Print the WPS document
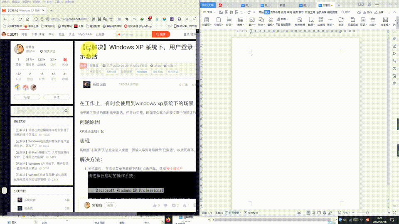 232,12
